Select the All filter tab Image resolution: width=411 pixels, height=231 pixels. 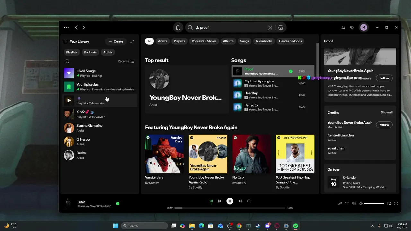149,41
